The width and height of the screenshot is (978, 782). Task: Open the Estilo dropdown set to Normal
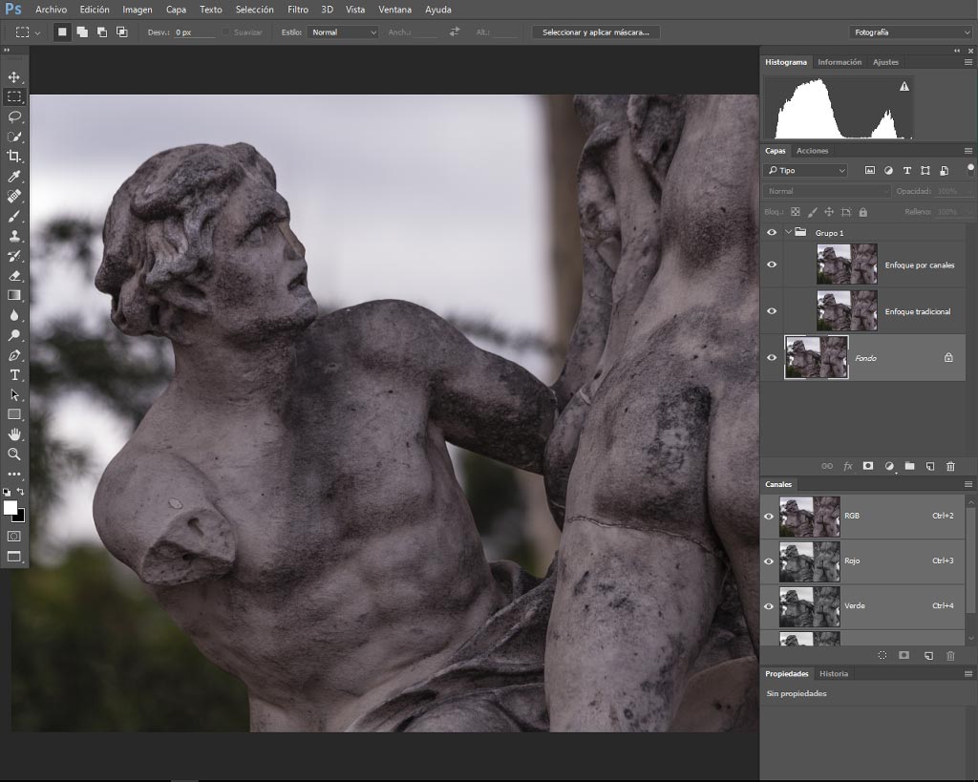tap(343, 32)
